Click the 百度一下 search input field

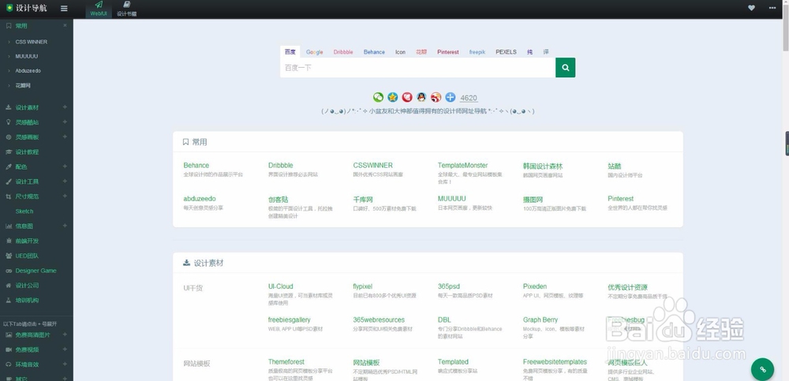click(417, 67)
